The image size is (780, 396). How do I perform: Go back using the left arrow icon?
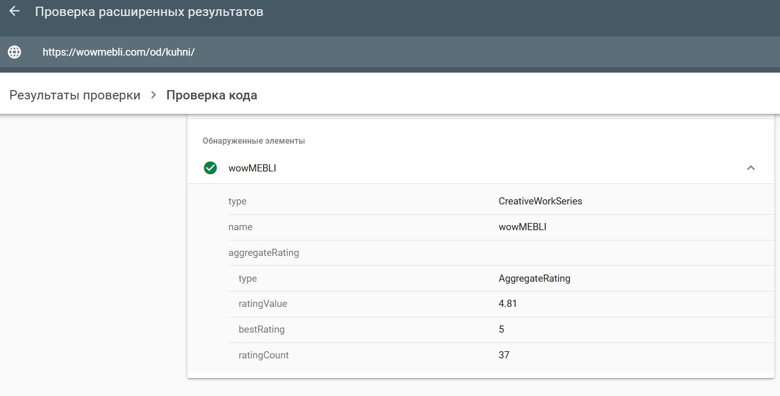point(14,11)
